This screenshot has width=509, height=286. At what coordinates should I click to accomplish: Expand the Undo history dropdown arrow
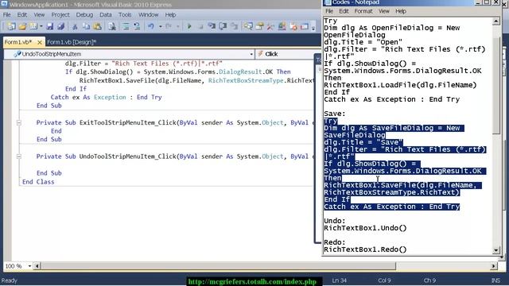point(160,26)
